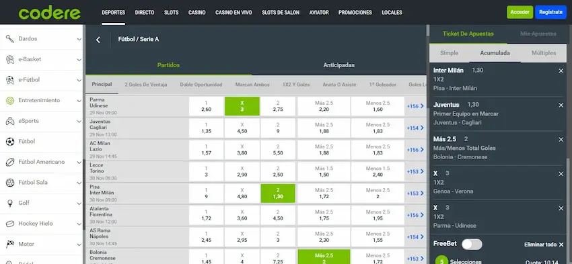Viewport: 572px width, 264px height.
Task: Open the Fútbol Sala icon
Action: (x=10, y=183)
